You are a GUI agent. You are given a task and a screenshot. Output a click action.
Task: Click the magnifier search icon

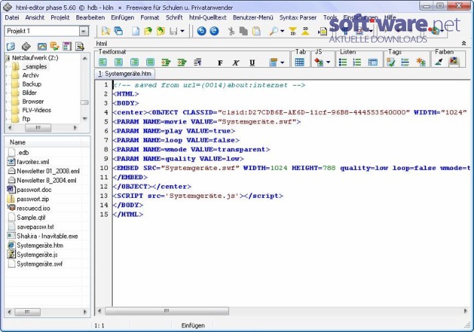click(x=274, y=31)
